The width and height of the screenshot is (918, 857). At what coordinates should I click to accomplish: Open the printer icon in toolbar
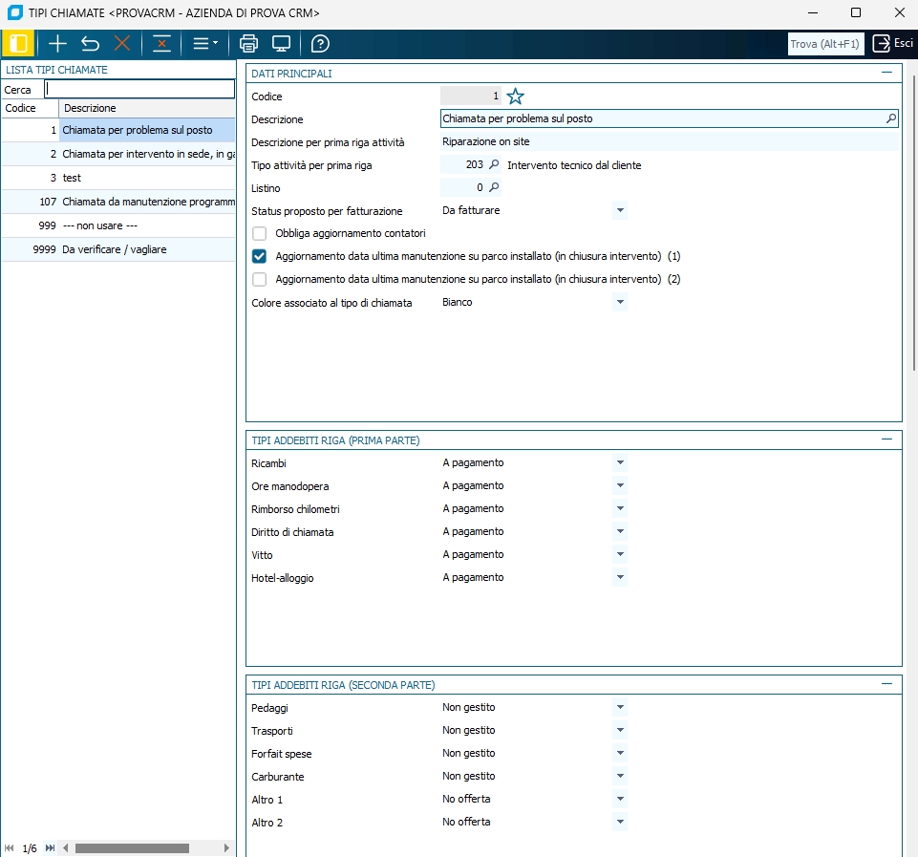point(248,44)
